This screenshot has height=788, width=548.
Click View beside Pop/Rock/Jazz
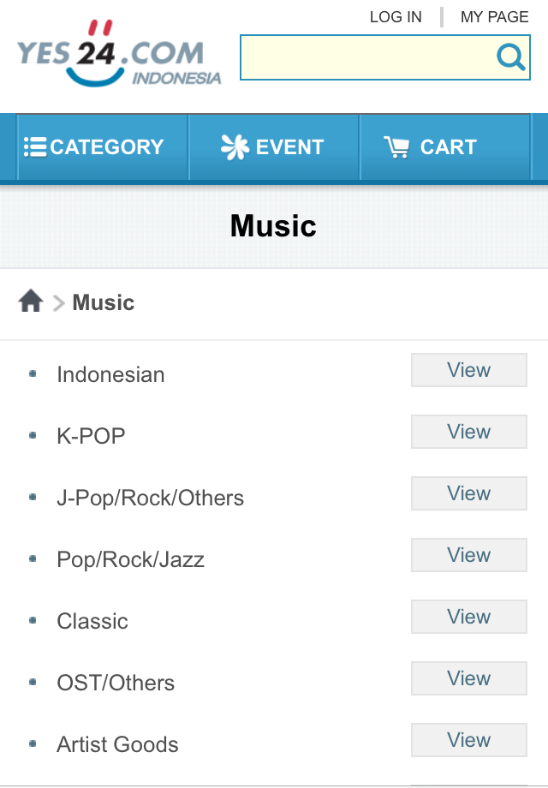pyautogui.click(x=468, y=556)
